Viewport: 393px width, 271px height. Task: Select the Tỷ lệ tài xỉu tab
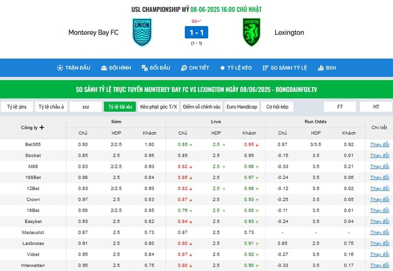(x=120, y=107)
